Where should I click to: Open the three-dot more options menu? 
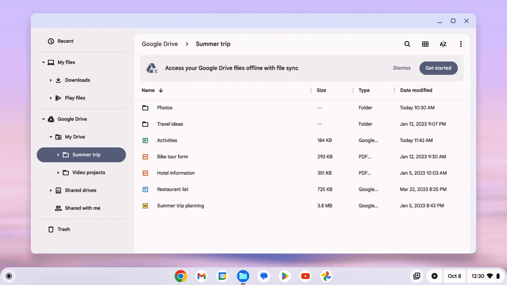pos(461,44)
